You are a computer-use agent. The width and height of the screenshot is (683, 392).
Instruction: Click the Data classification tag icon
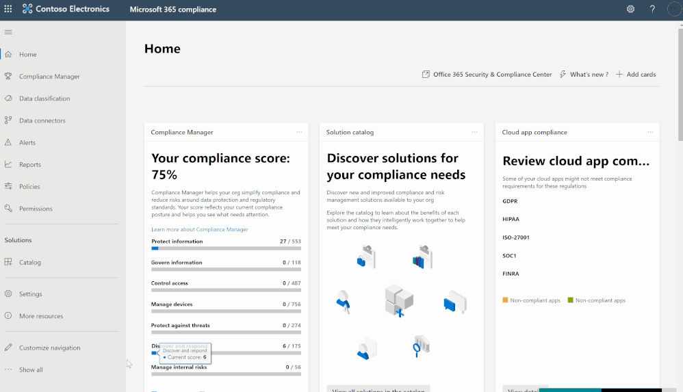pyautogui.click(x=8, y=99)
